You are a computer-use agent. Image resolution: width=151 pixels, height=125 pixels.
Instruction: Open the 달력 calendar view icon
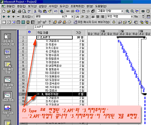[x=8, y=54]
